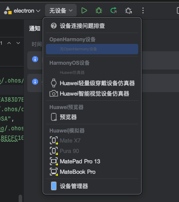Viewport: 179px width, 202px height.
Task: Click the OpenHarmony设备 section header
Action: coord(72,40)
